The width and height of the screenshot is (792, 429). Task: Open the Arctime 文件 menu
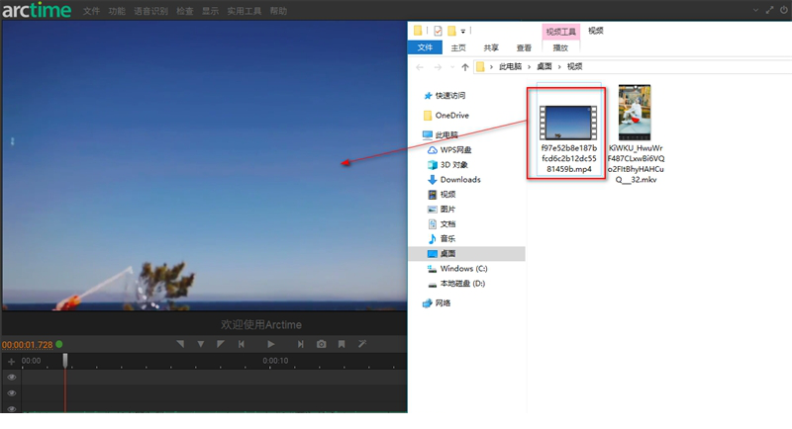pos(91,11)
